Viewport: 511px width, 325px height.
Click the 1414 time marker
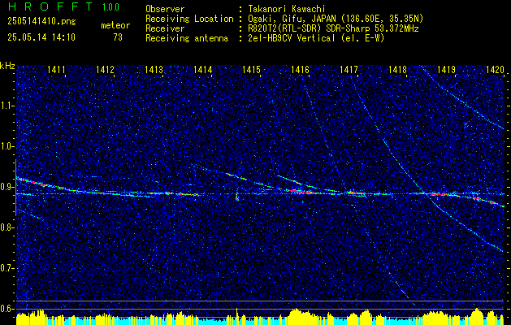203,69
